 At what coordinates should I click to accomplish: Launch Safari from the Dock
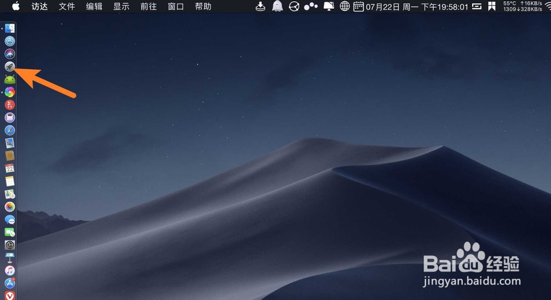(x=10, y=130)
